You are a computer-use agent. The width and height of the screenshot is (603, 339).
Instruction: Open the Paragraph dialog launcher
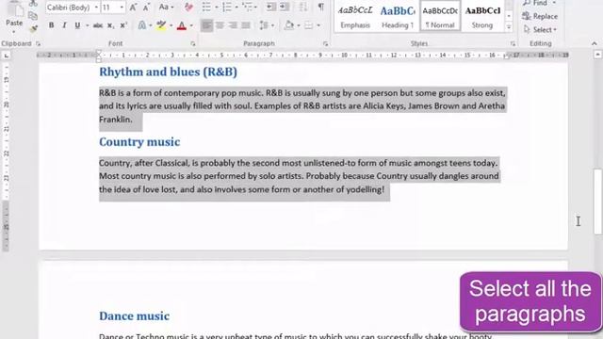(325, 44)
